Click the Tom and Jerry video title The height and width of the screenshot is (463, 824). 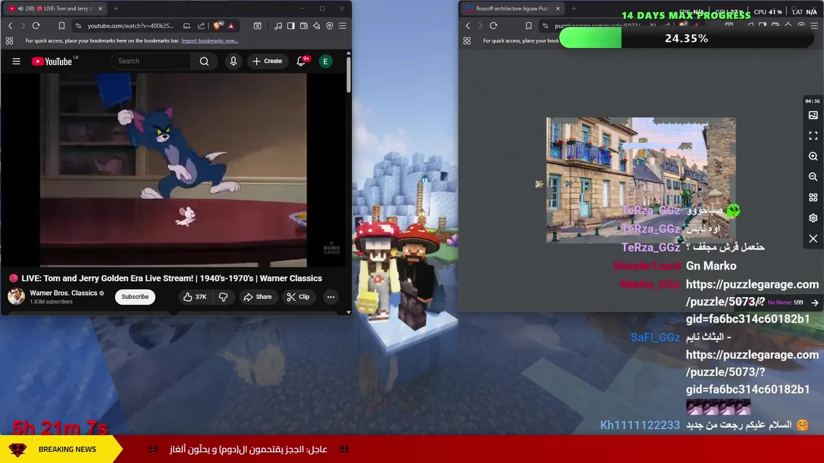pos(172,278)
